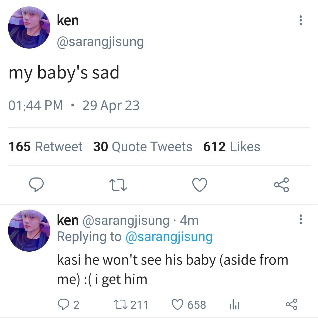Tap the 01:44 PM 29 Apr 23 timestamp
The width and height of the screenshot is (318, 318).
(x=74, y=105)
